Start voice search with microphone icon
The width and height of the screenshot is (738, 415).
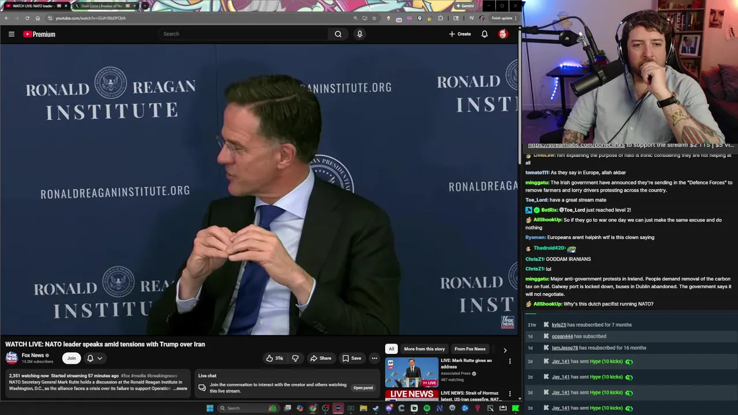[x=360, y=34]
